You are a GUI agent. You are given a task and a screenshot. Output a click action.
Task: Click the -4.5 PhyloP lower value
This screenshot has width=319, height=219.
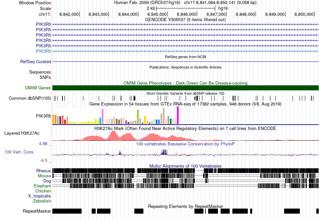(44, 161)
